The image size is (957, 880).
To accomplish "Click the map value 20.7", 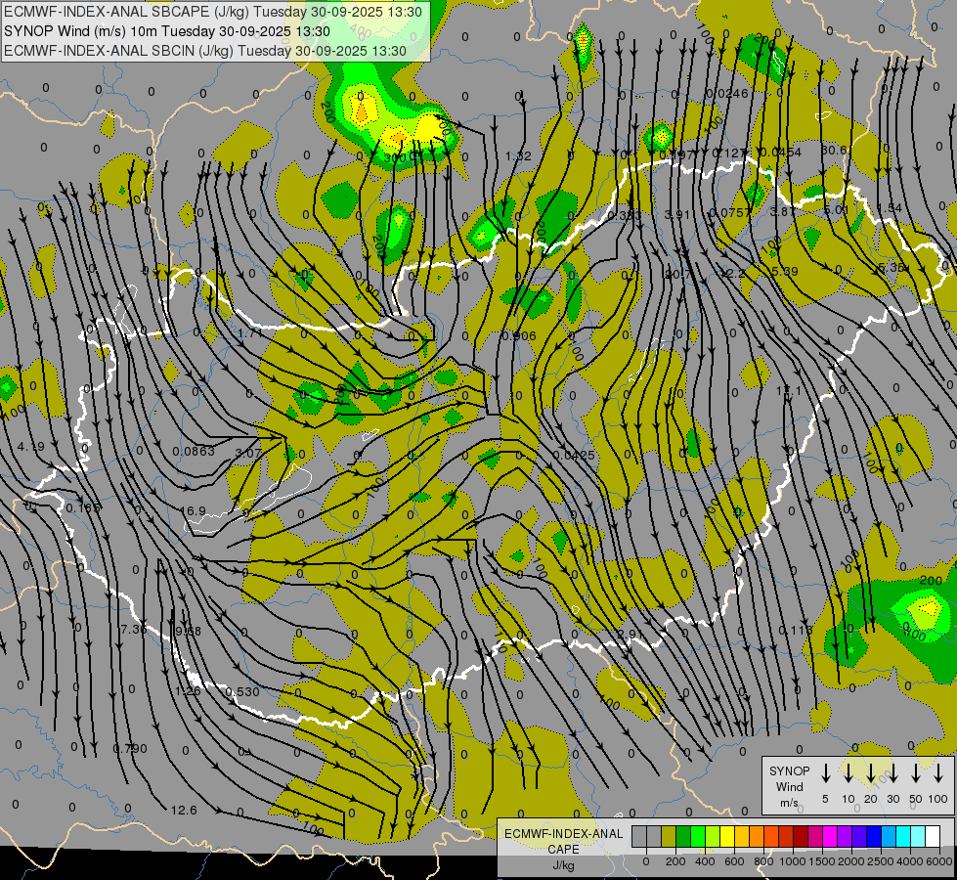I will (678, 274).
